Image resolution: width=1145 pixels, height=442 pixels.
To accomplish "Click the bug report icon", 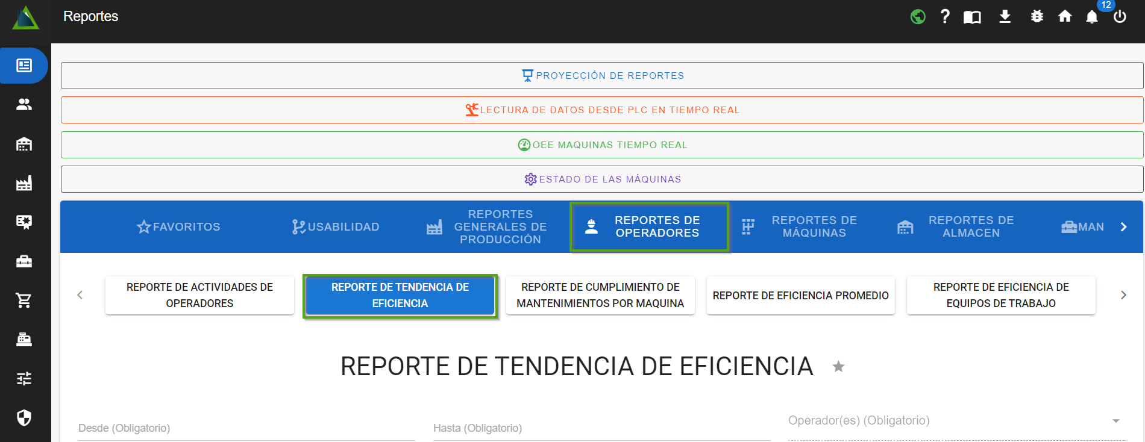I will [1037, 17].
